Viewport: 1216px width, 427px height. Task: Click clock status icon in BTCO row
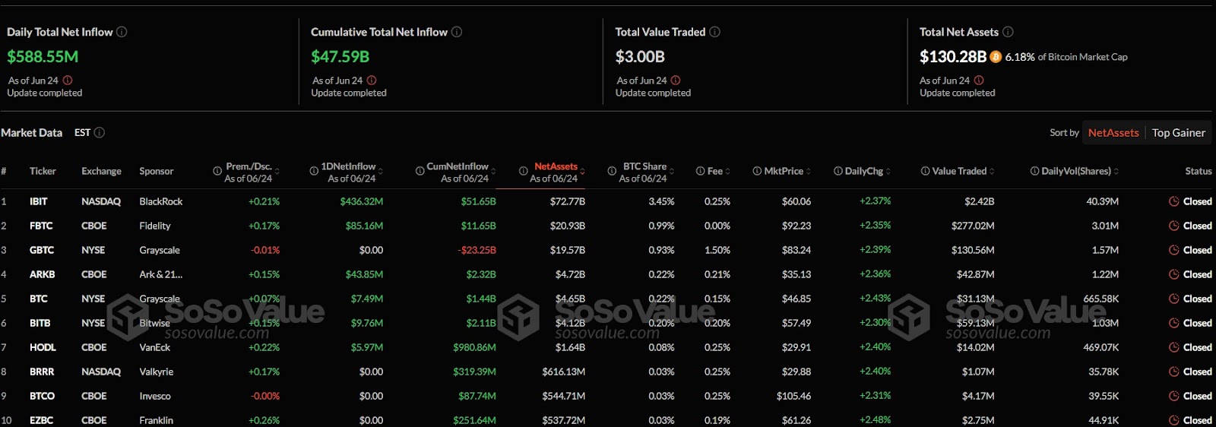click(1174, 396)
